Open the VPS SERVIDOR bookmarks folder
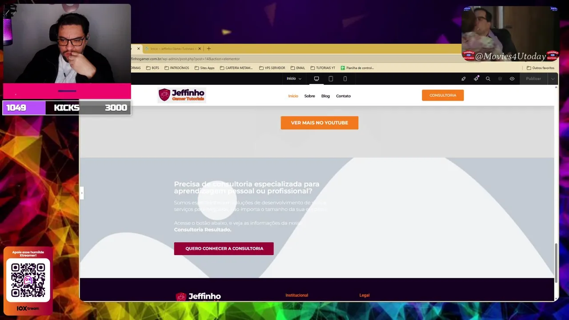 272,68
